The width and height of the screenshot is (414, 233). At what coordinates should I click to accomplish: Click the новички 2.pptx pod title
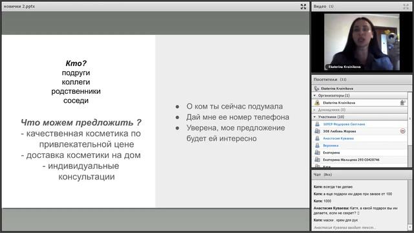[19, 6]
